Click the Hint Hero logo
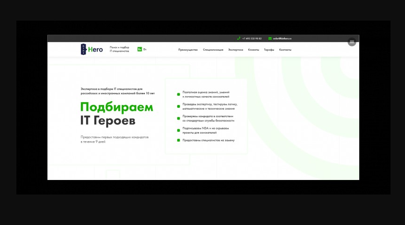Viewport: 405px width, 225px height. point(92,49)
